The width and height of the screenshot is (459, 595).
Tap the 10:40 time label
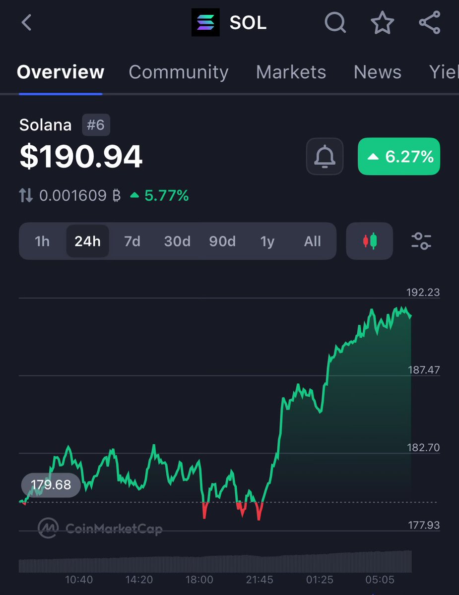pos(79,580)
